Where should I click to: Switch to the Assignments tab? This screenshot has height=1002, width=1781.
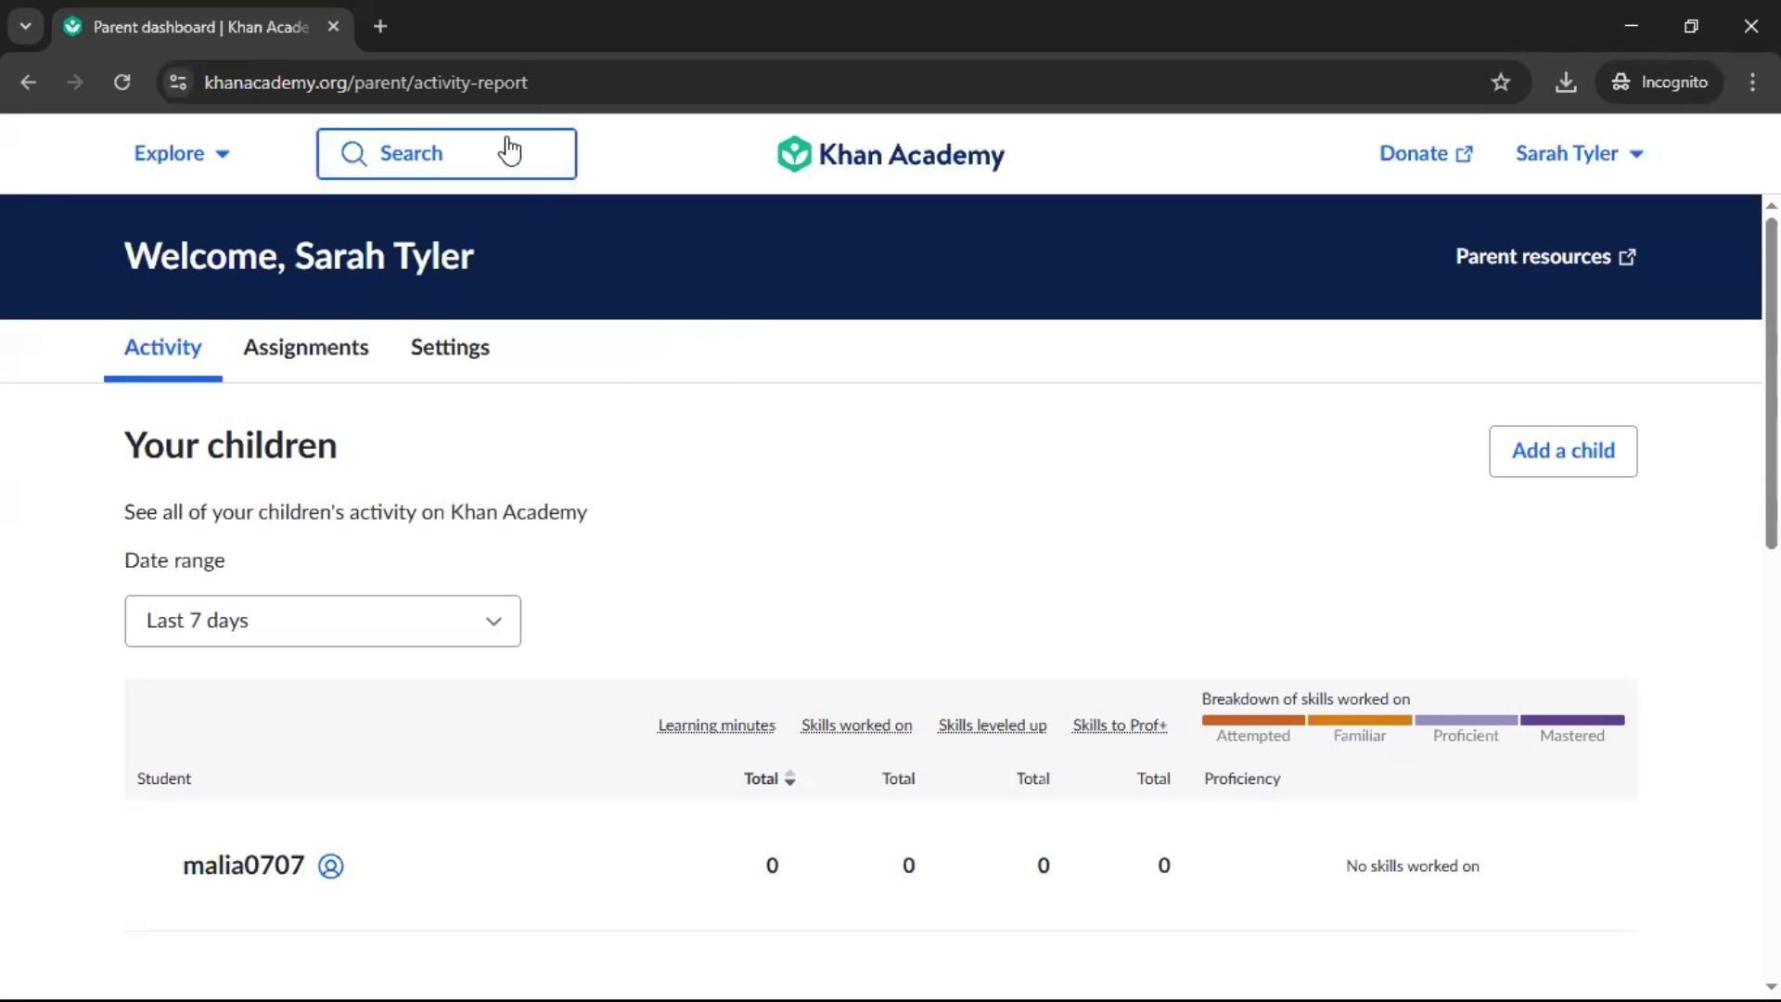[x=305, y=347]
